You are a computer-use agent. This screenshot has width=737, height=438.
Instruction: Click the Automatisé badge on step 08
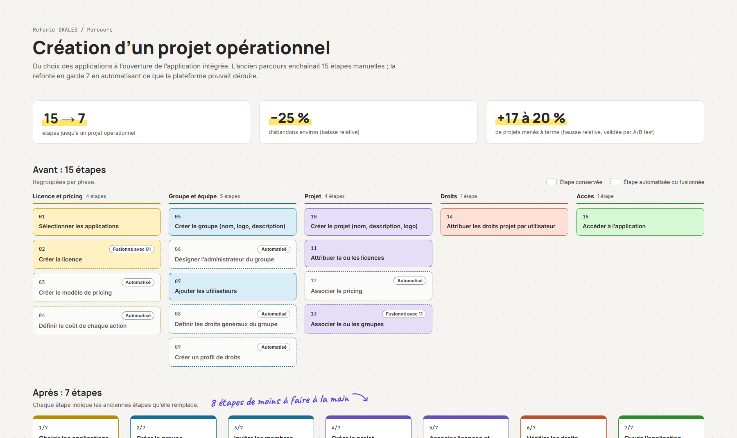274,314
